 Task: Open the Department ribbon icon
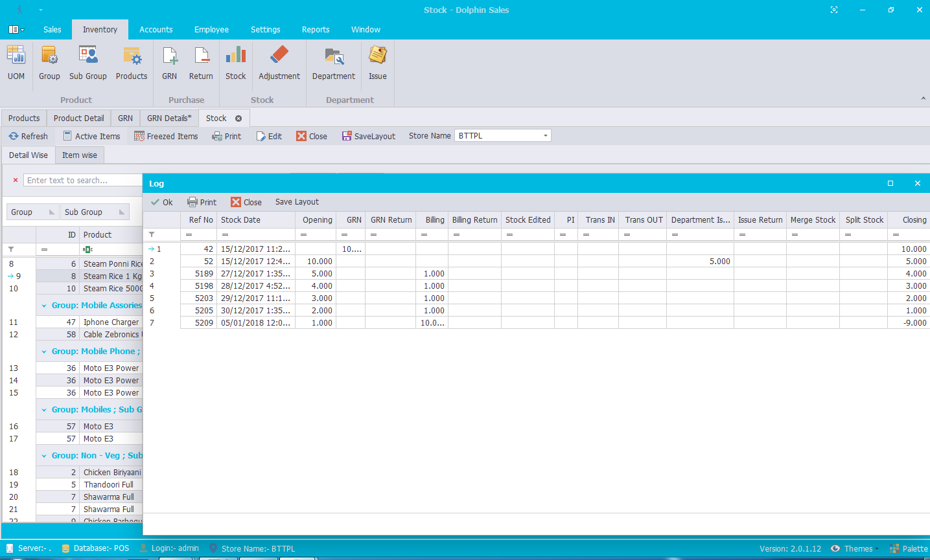(334, 63)
